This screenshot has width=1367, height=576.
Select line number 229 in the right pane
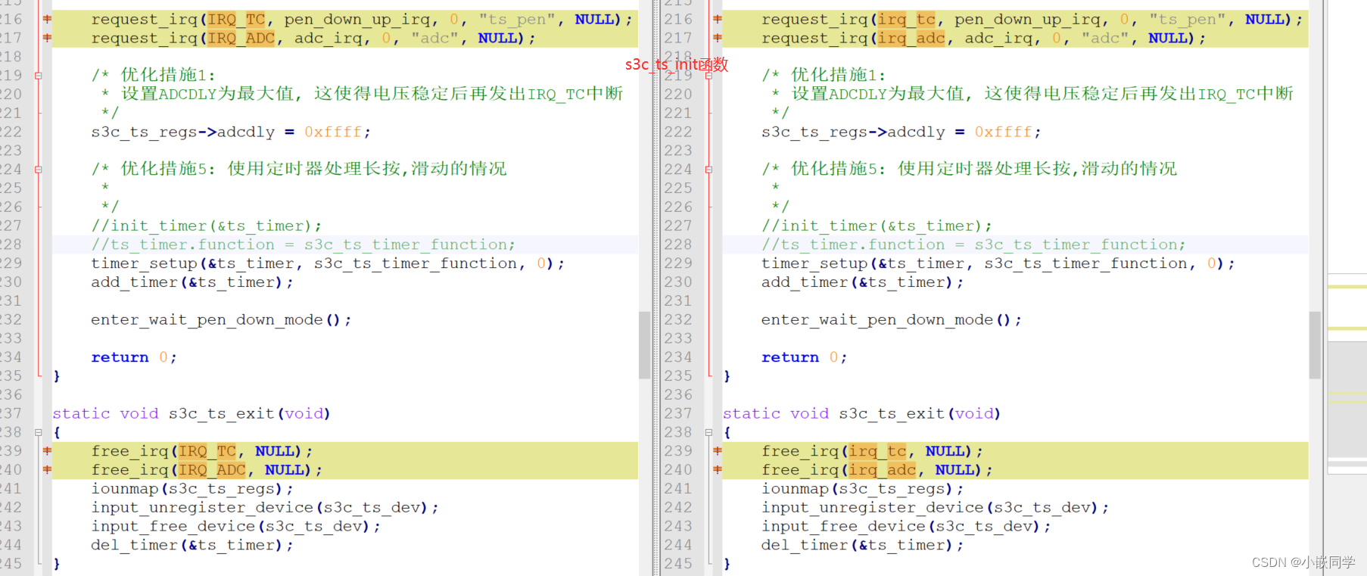[678, 263]
